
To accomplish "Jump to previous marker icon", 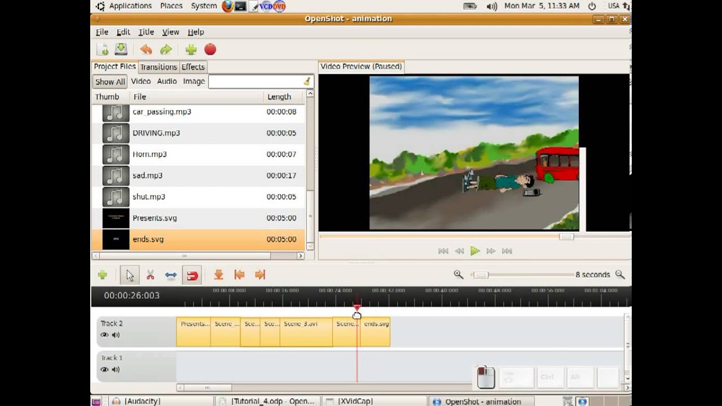I will pyautogui.click(x=239, y=275).
